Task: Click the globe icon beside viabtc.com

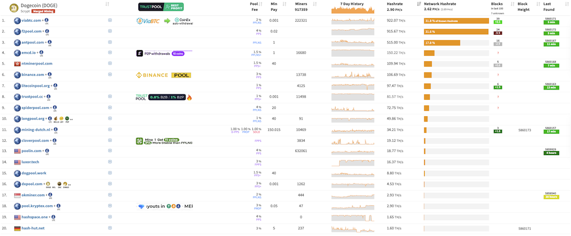Action: coord(17,21)
